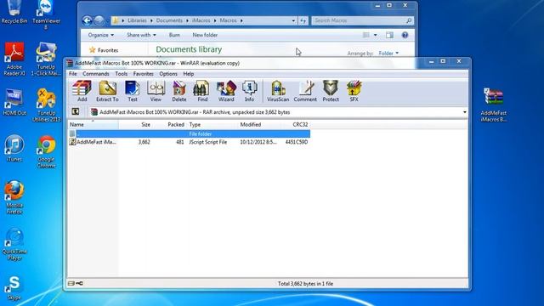Screen dimensions: 544x306
Task: Toggle the Explorer preview pane button
Action: (x=389, y=35)
